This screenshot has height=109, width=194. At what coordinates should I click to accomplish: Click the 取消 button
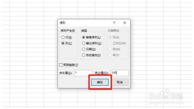pos(120,82)
